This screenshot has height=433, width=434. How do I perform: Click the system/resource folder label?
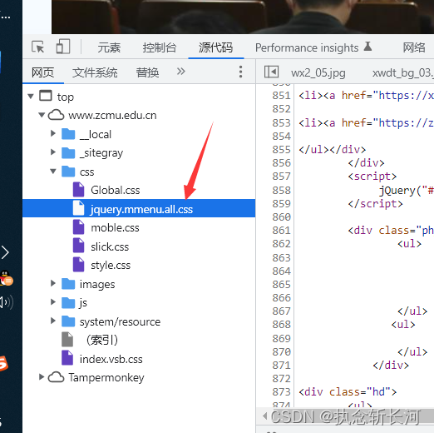(x=120, y=322)
